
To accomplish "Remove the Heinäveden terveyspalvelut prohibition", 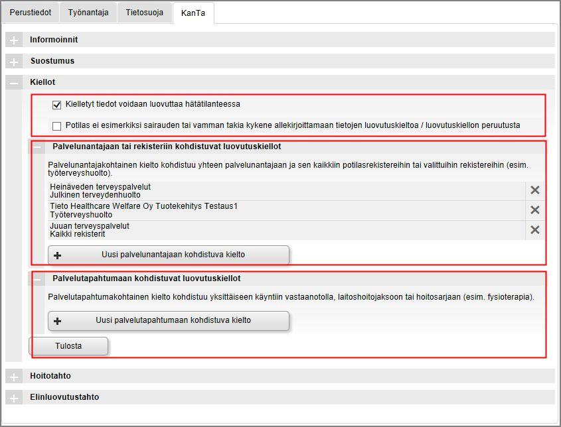I will click(535, 190).
